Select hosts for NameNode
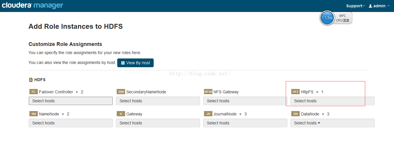 coord(71,123)
